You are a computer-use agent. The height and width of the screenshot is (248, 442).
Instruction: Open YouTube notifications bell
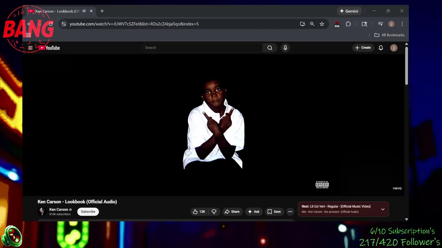(x=381, y=48)
